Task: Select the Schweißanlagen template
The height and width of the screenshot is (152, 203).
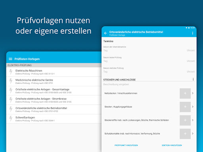Action: click(54, 119)
